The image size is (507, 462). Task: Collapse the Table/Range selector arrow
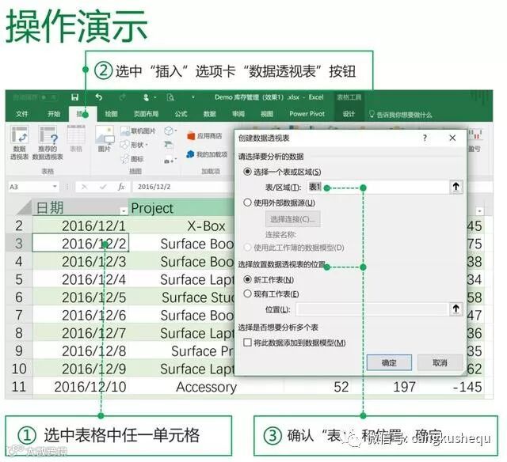point(456,187)
